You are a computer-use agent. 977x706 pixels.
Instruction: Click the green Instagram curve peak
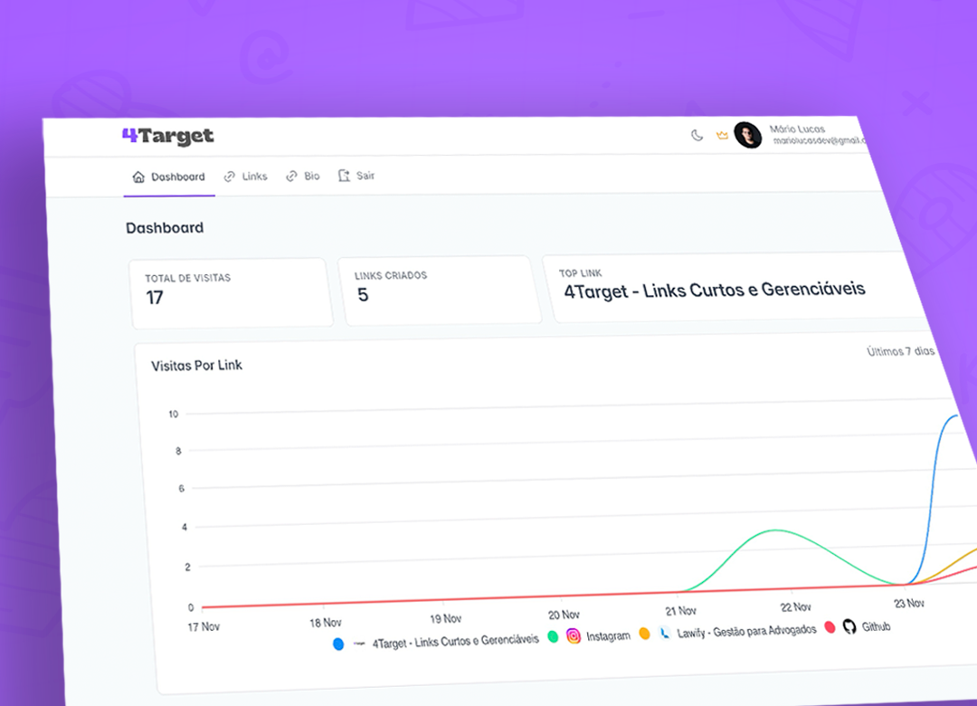click(x=776, y=530)
